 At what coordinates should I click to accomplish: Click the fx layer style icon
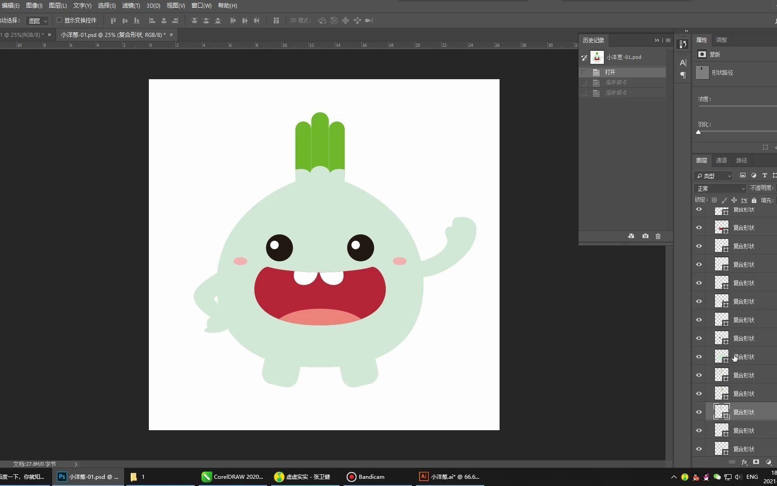click(744, 462)
